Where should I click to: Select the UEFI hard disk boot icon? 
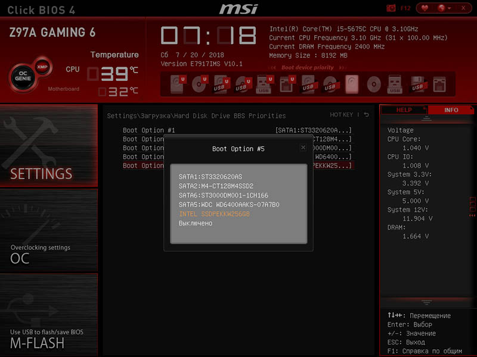pos(178,84)
